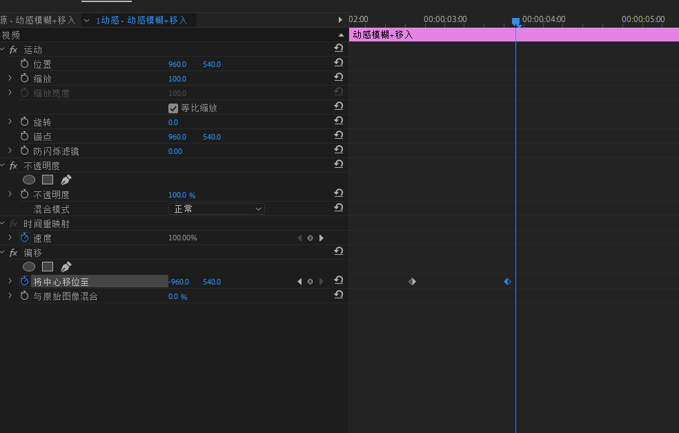Screen dimensions: 679x433
Task: Toggle animation stopwatch for 速度
Action: pos(25,238)
